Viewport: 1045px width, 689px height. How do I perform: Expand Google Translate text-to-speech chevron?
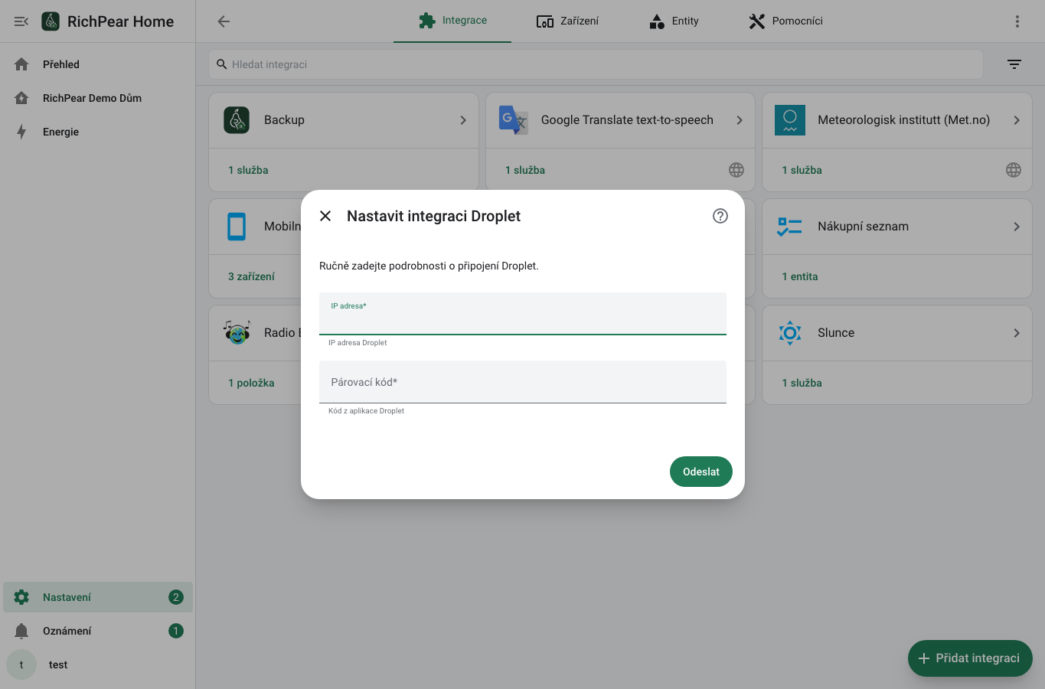click(x=740, y=120)
